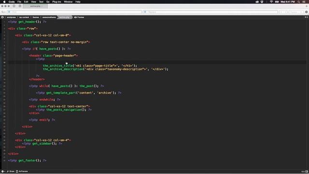Click into the Replace input field
Screen dimensions: 309x174
pyautogui.click(x=211, y=12)
